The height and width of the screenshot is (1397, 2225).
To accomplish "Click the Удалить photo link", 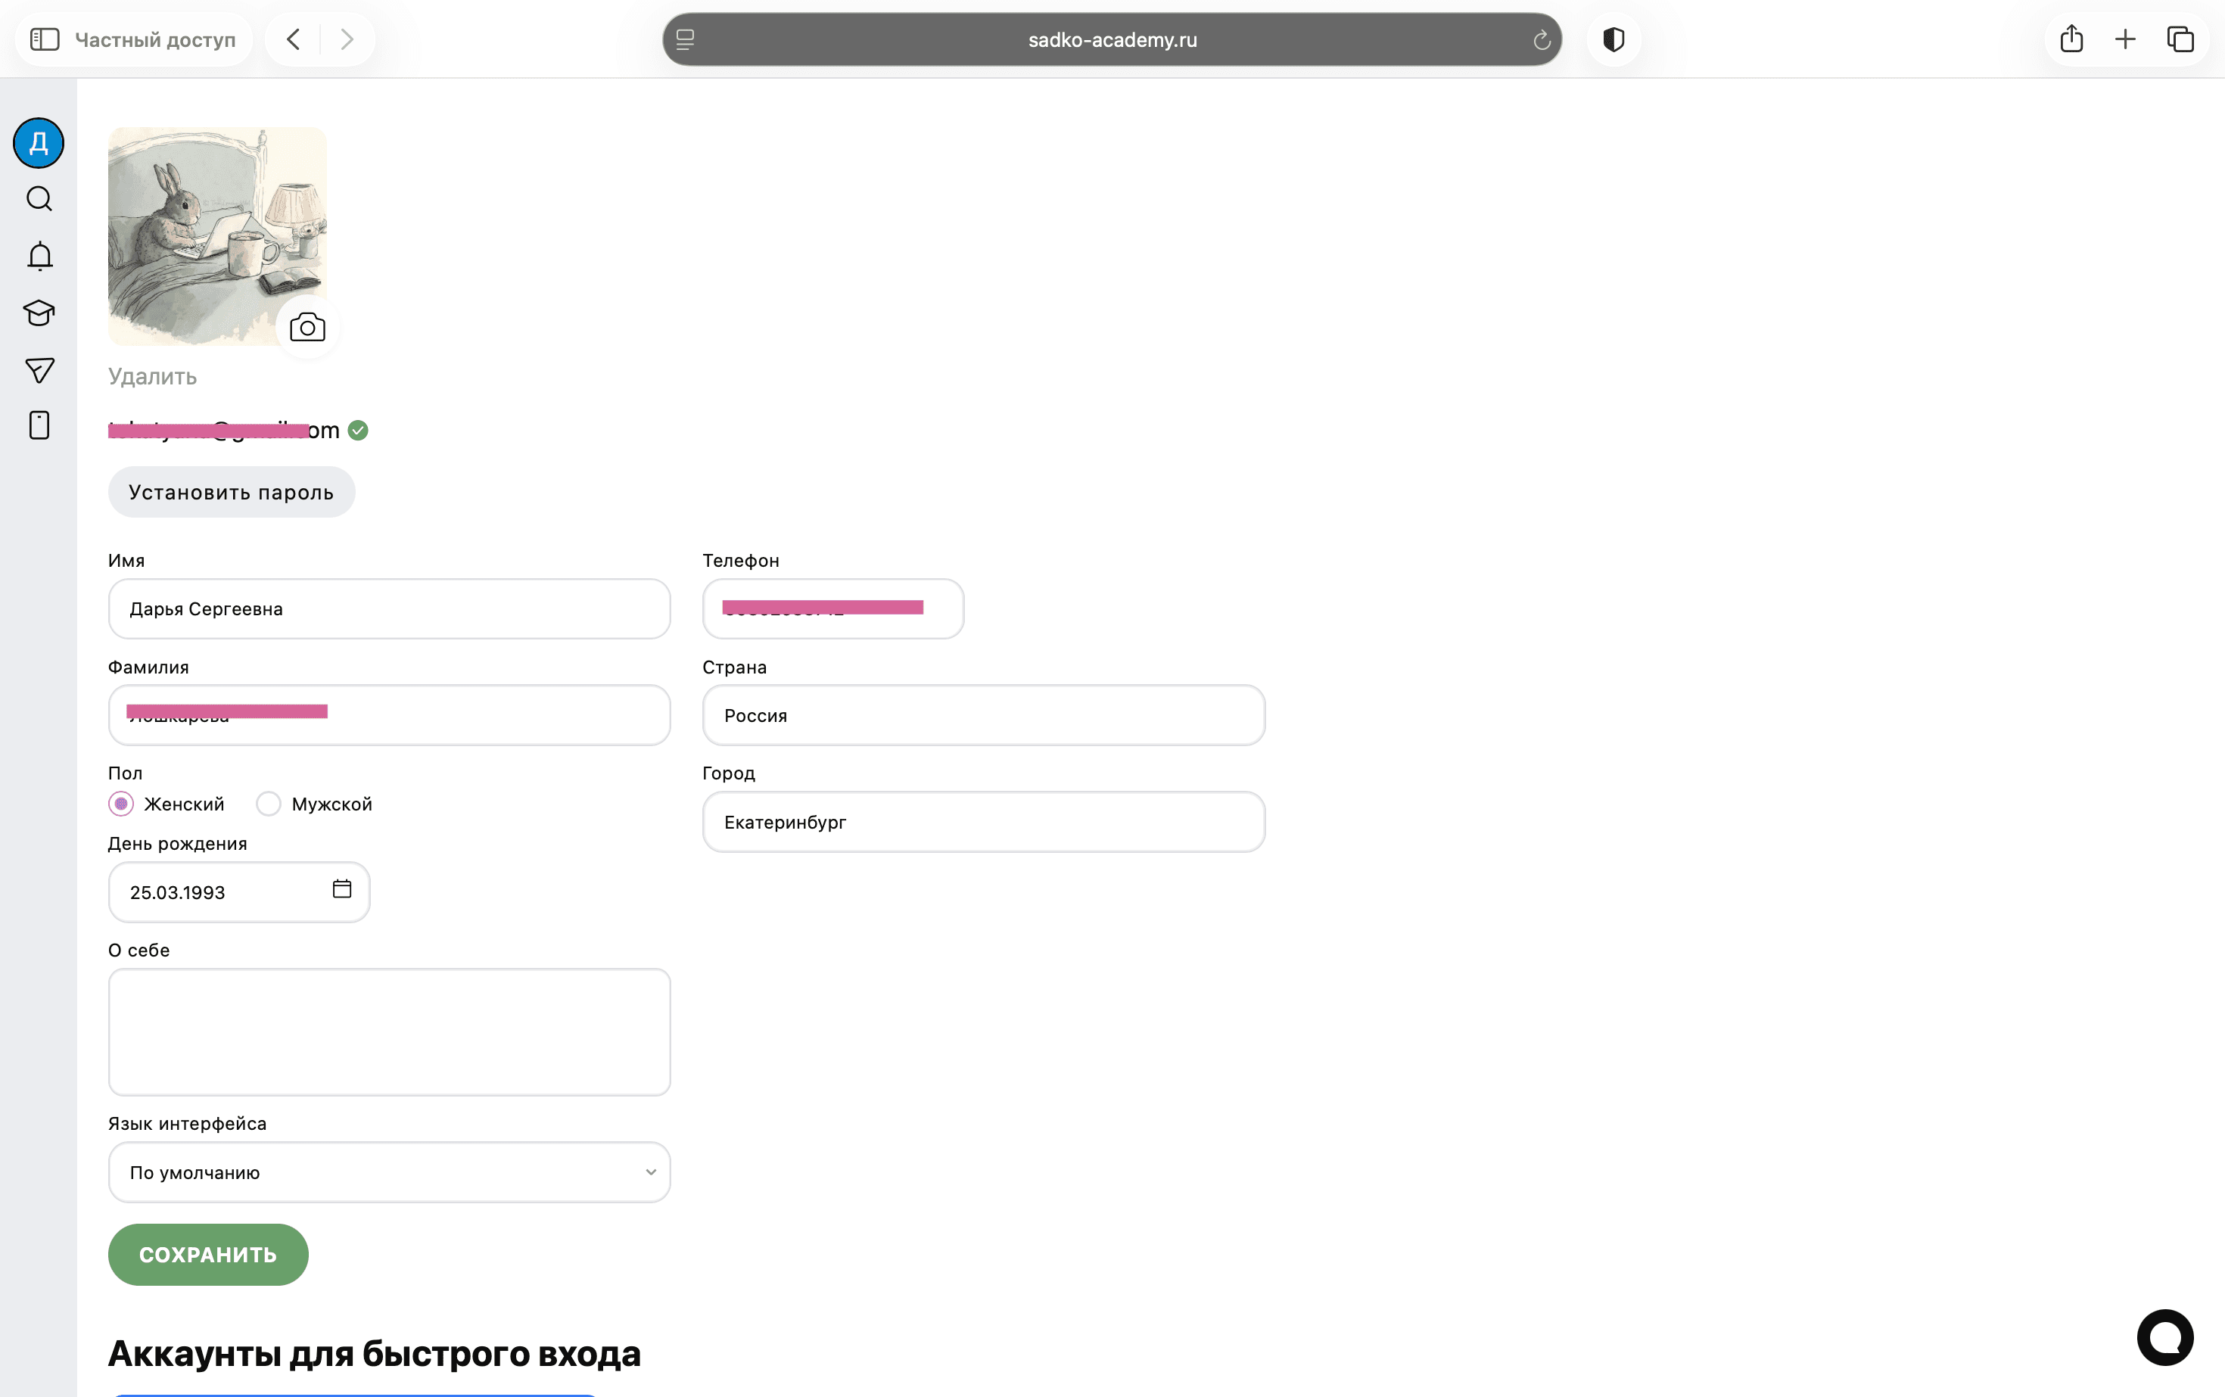I will tap(152, 376).
